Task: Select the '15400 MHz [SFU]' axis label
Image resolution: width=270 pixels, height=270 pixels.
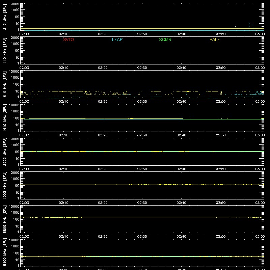Action: pyautogui.click(x=4, y=253)
